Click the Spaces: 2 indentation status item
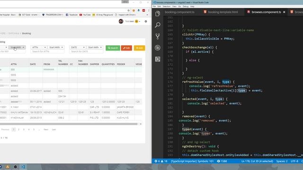 282,161
